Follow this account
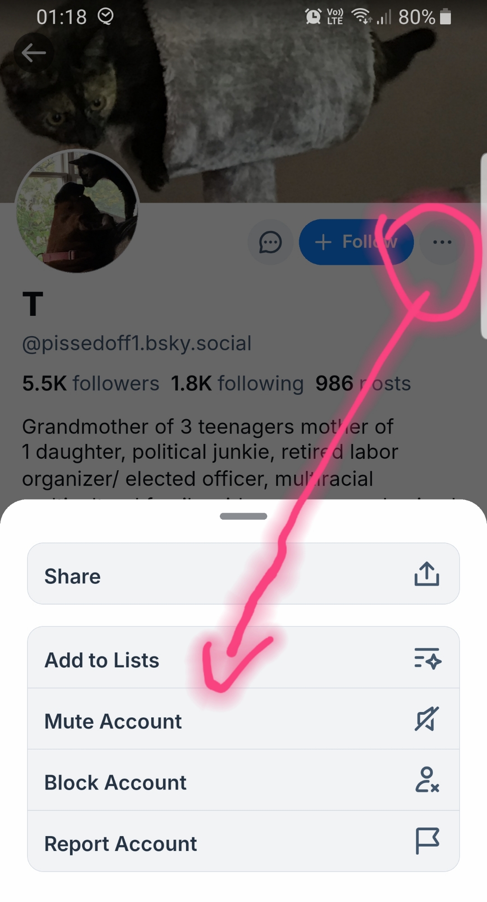This screenshot has width=487, height=902. tap(356, 242)
